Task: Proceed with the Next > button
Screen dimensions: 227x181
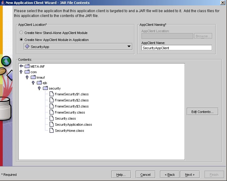Action: [x=190, y=175]
